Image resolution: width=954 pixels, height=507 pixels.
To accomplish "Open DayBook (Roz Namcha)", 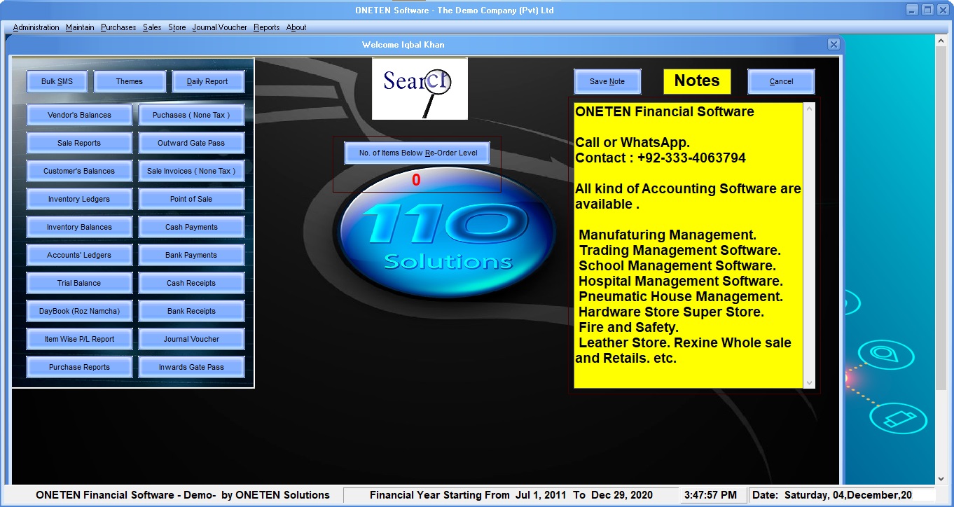I will (x=79, y=311).
